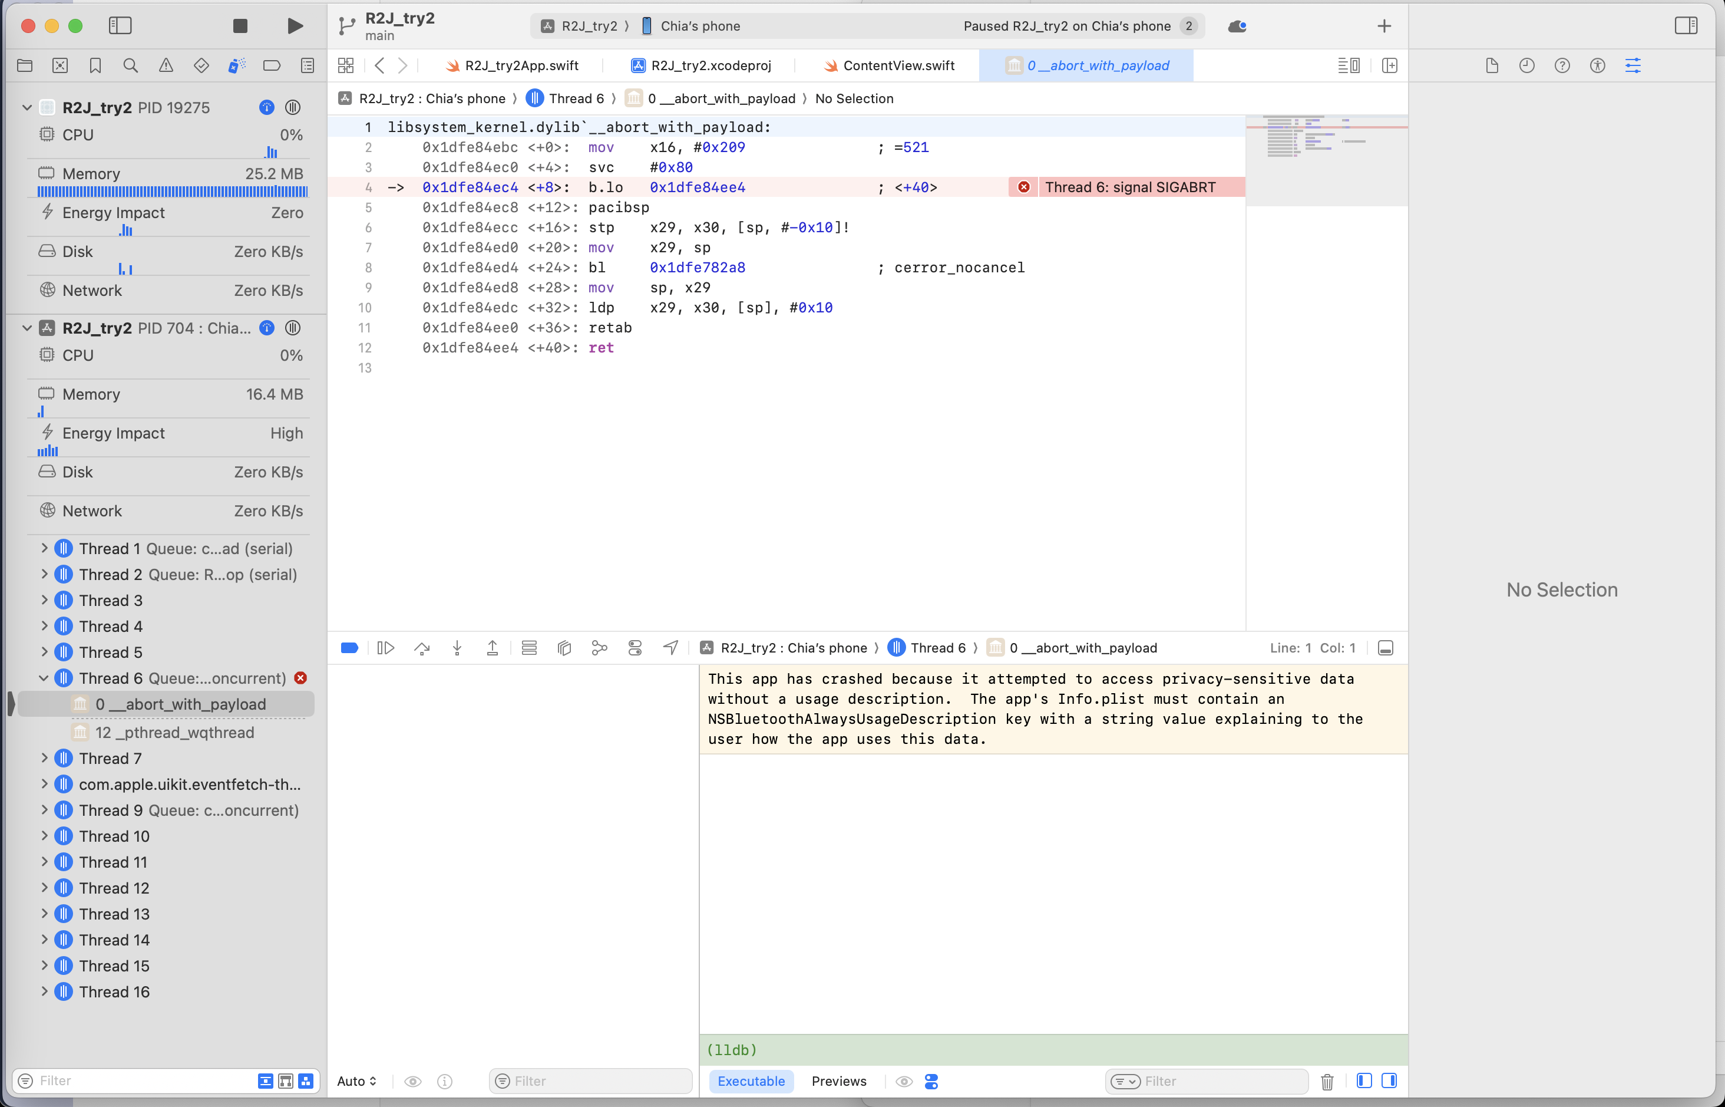Select the 0 __abort_with_payload tab
This screenshot has width=1725, height=1107.
(x=1086, y=65)
